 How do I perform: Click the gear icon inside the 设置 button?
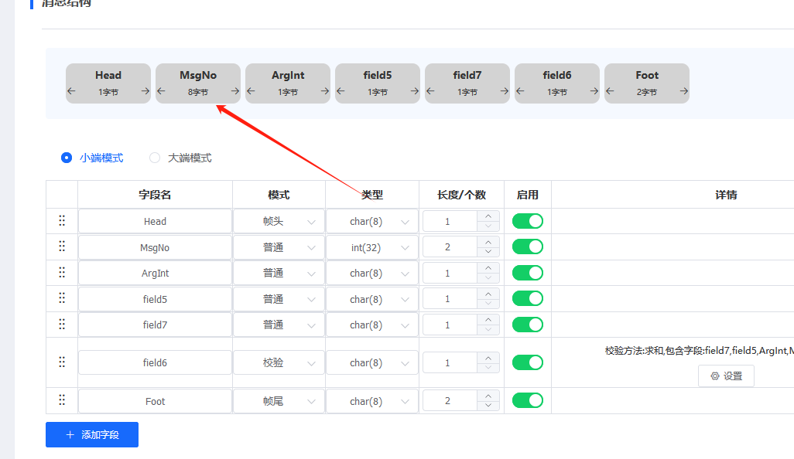click(x=714, y=376)
